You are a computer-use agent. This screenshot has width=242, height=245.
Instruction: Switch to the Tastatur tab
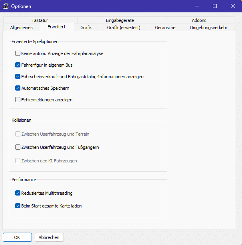point(40,20)
